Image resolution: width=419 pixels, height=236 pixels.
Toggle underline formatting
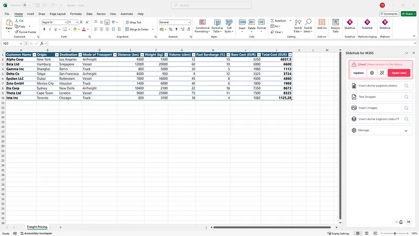(56, 29)
